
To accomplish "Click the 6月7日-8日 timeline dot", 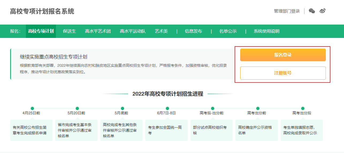I will 167,108.
